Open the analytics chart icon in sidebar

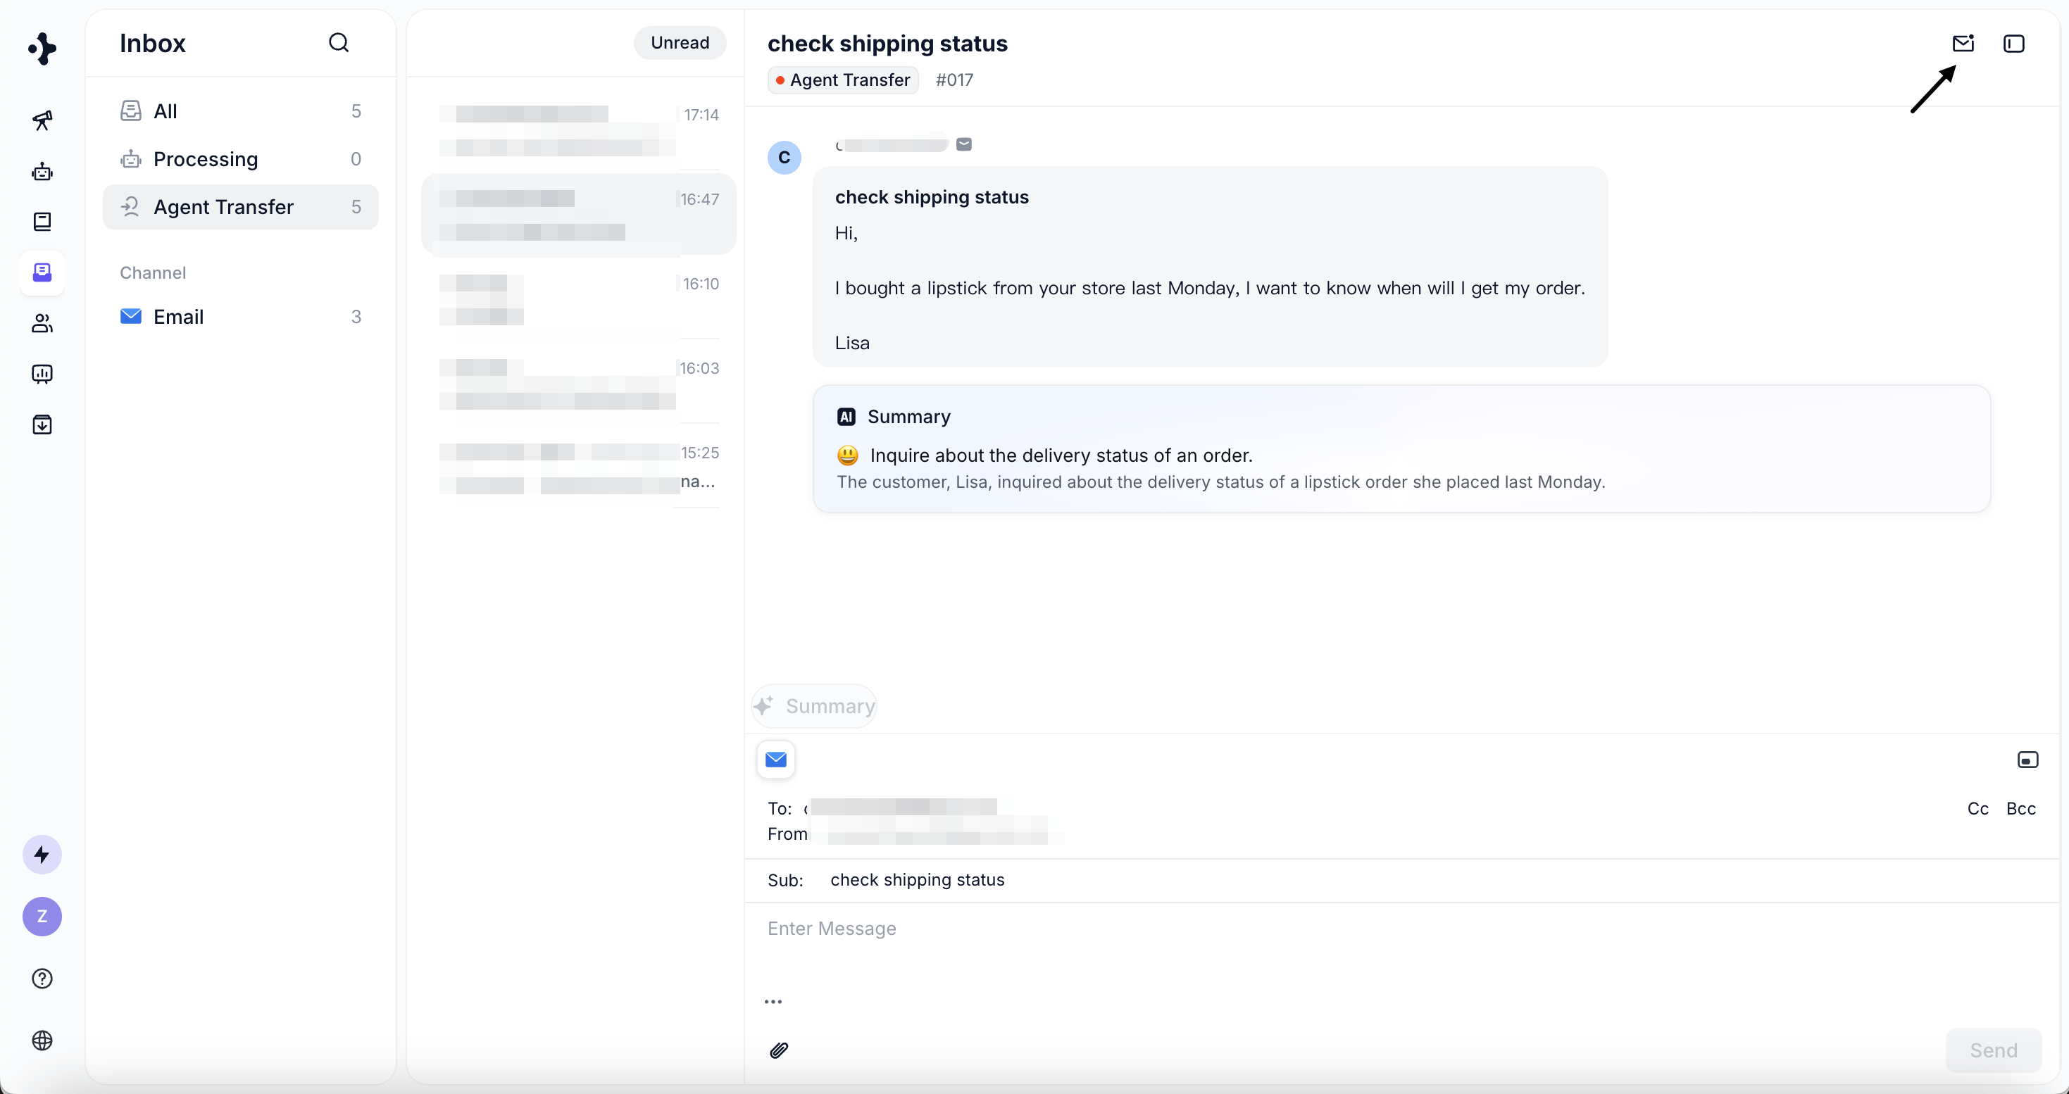click(x=42, y=373)
